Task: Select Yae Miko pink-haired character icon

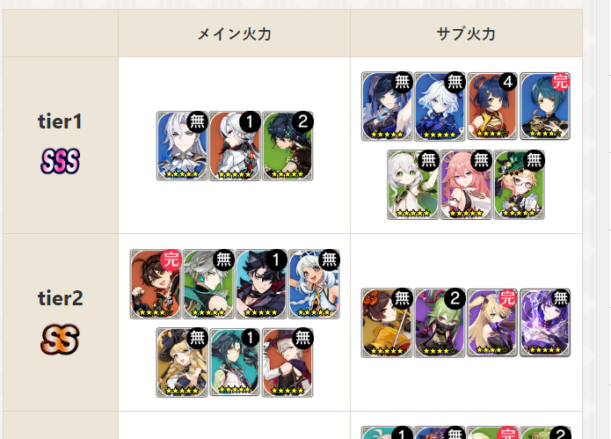Action: [466, 185]
